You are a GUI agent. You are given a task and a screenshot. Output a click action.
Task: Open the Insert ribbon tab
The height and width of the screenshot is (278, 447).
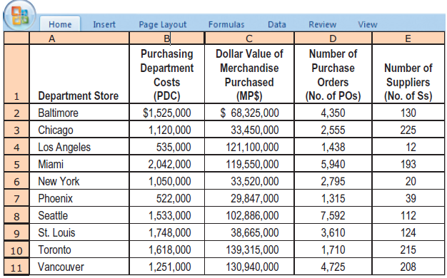coord(104,24)
